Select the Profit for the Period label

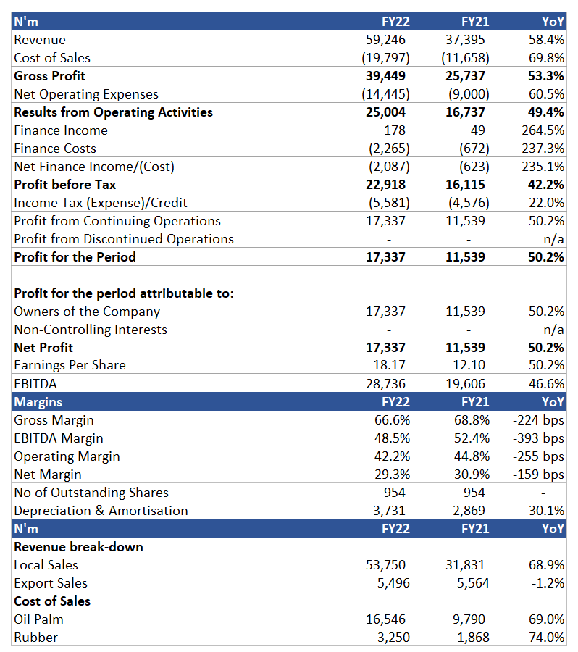[x=75, y=257]
